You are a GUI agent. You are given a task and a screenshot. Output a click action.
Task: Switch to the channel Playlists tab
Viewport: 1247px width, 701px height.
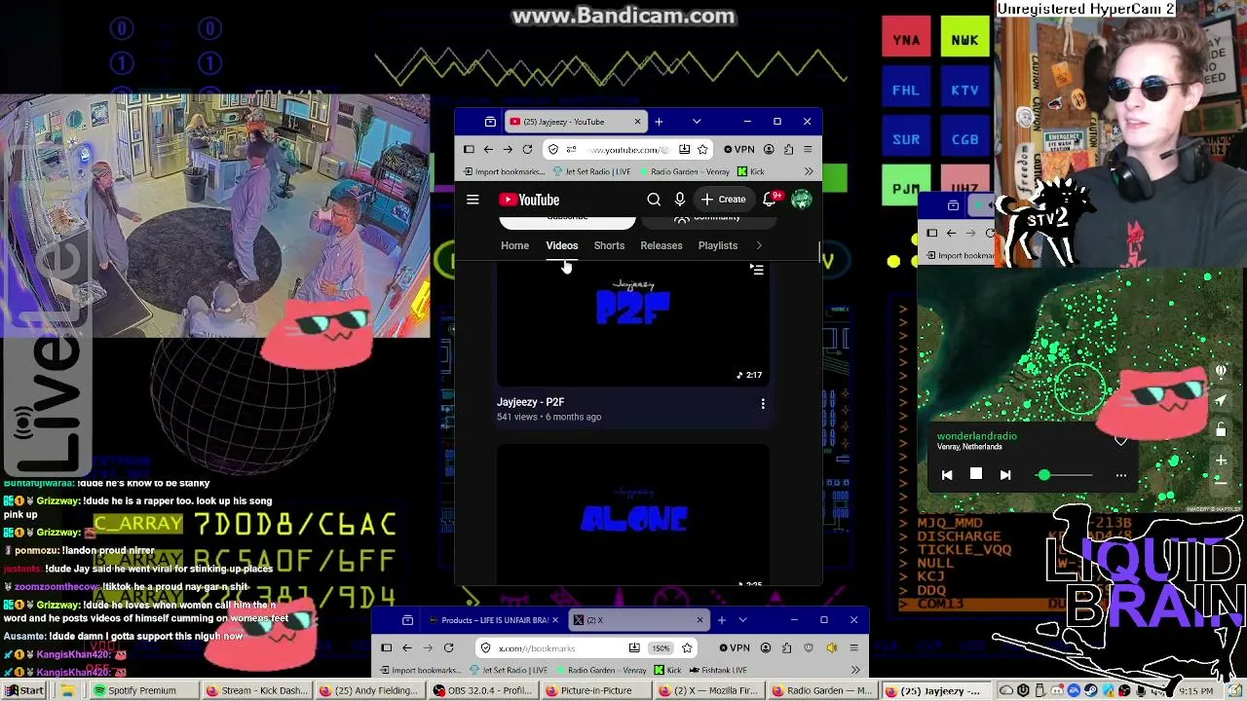tap(718, 245)
